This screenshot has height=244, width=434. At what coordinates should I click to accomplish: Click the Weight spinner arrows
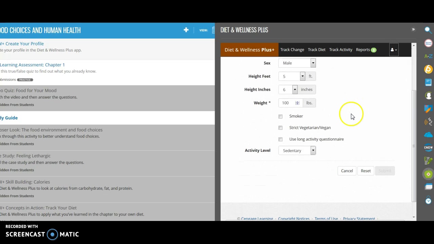tap(297, 103)
